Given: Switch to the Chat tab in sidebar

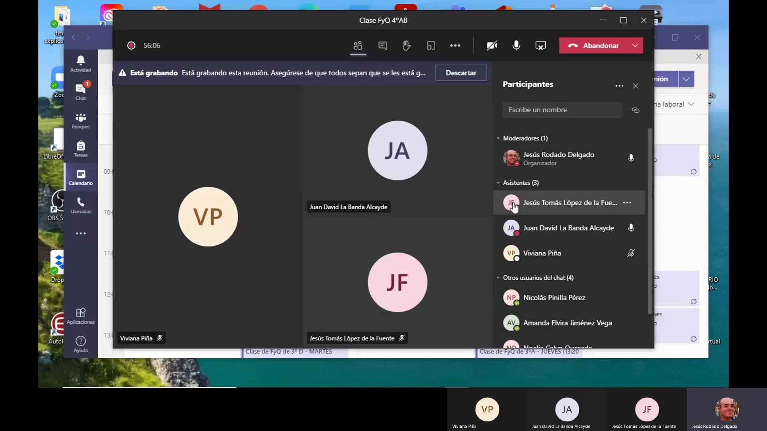Looking at the screenshot, I should tap(81, 92).
